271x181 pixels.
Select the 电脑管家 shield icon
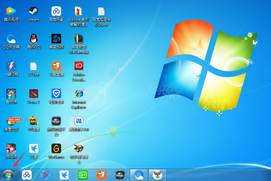56,94
